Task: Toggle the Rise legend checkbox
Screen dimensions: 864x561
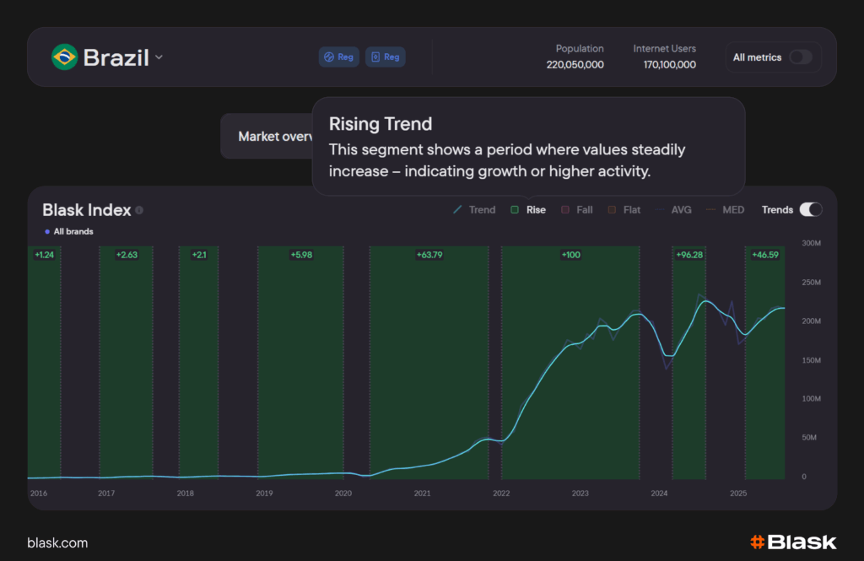Action: [515, 210]
